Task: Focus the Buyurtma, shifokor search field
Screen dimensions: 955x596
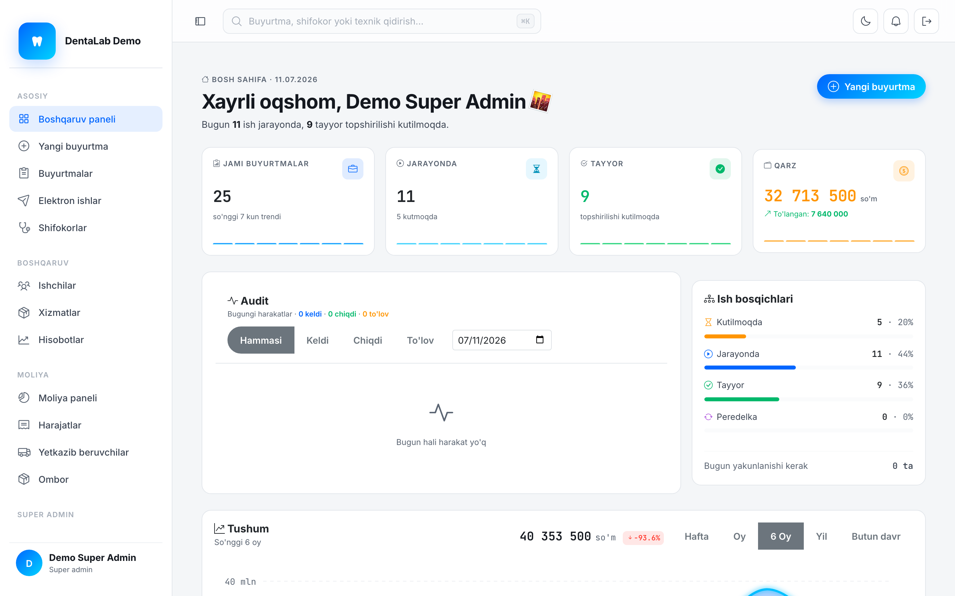Action: point(382,21)
